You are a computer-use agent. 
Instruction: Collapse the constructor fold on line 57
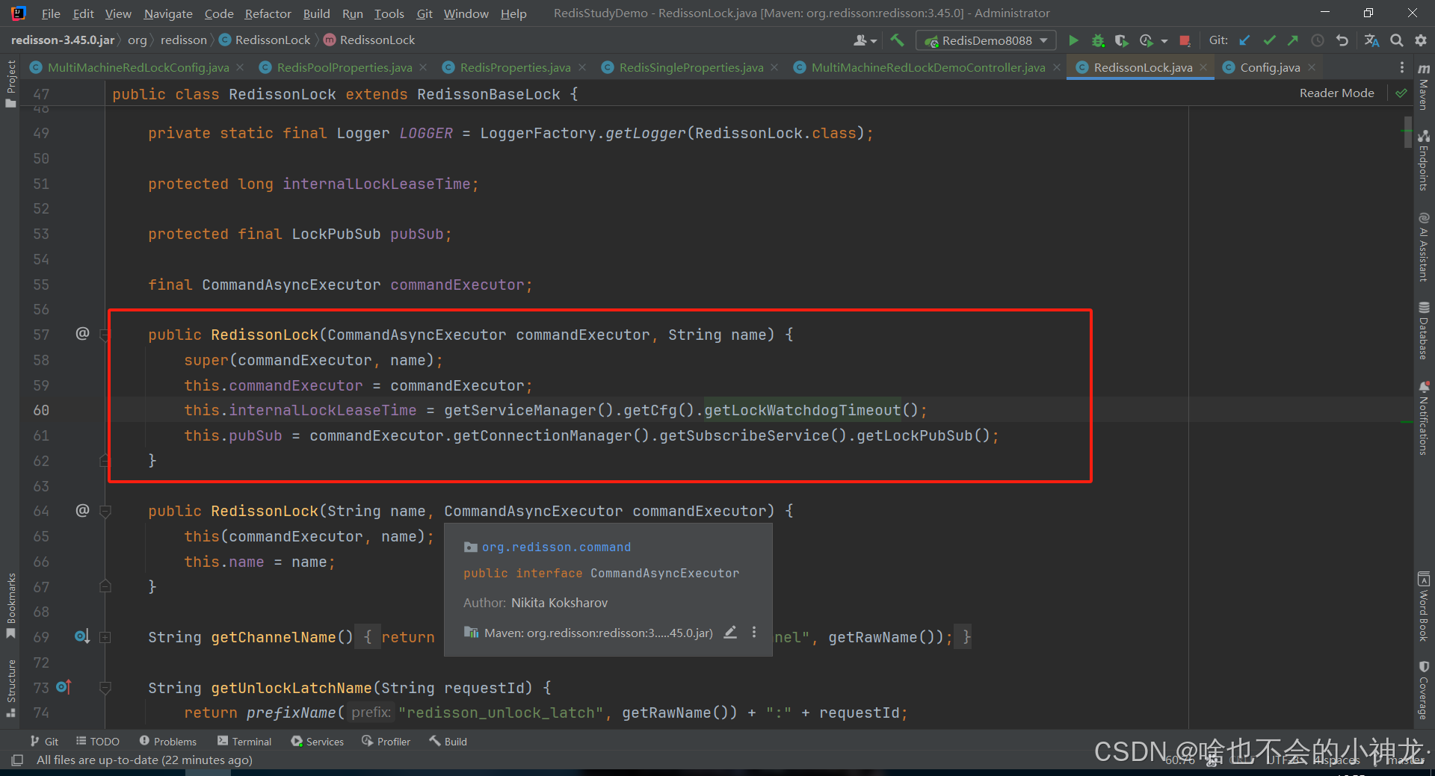[x=105, y=335]
